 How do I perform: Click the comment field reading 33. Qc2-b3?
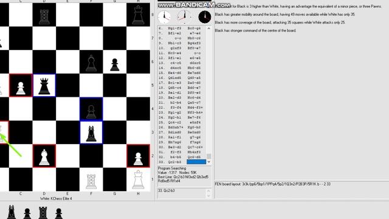point(182,193)
